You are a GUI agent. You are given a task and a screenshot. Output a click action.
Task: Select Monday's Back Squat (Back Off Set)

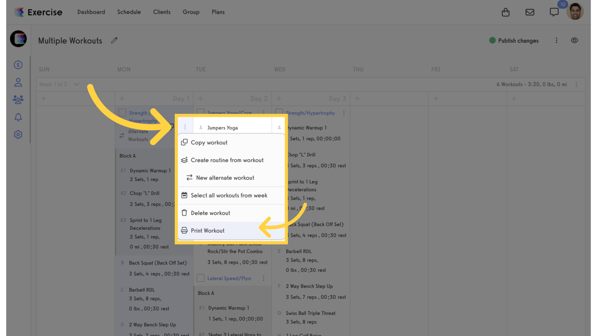click(158, 263)
